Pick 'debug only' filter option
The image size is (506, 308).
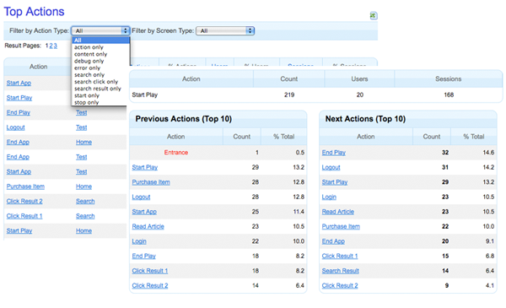click(x=89, y=61)
